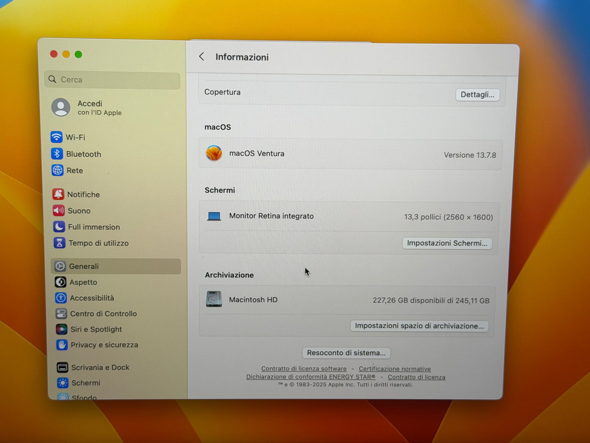Screen dimensions: 590x443
Task: Click the Bluetooth icon in sidebar
Action: point(57,154)
